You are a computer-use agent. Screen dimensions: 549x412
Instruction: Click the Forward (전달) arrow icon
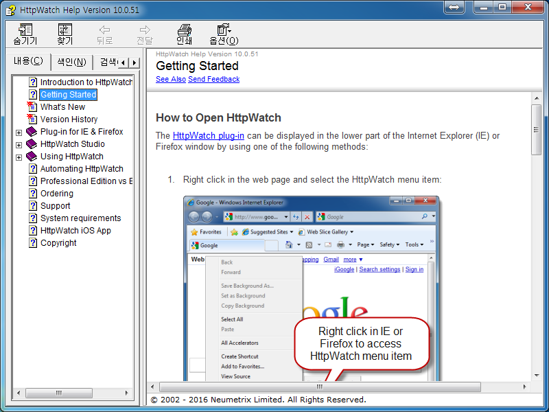145,30
